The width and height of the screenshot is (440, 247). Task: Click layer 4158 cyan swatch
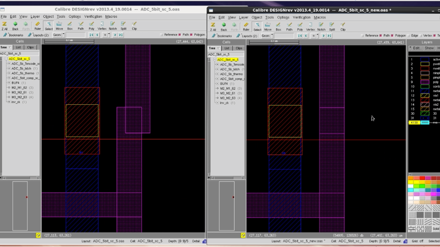425,123
